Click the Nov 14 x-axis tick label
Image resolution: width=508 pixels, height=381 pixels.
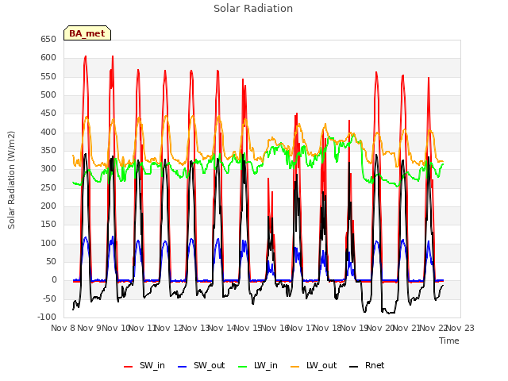pos(222,328)
